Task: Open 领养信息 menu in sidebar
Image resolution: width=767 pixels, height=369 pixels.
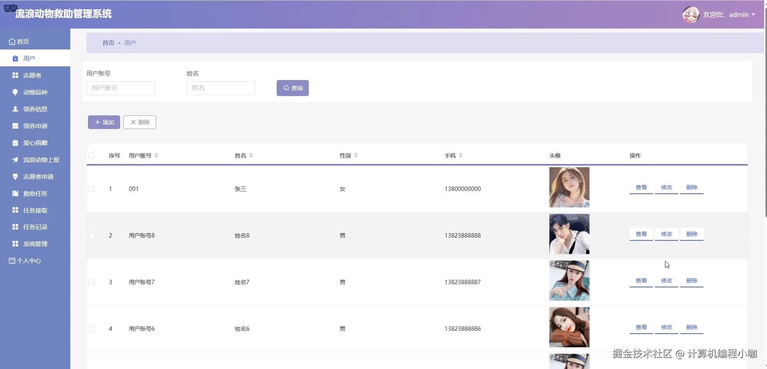Action: pyautogui.click(x=35, y=109)
